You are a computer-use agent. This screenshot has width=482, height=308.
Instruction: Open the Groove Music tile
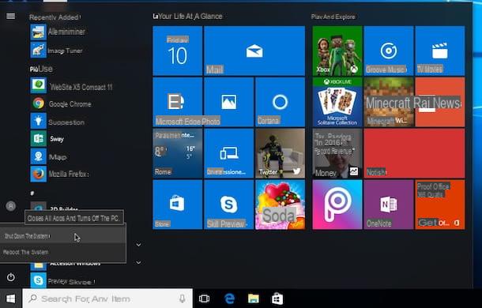pos(389,51)
